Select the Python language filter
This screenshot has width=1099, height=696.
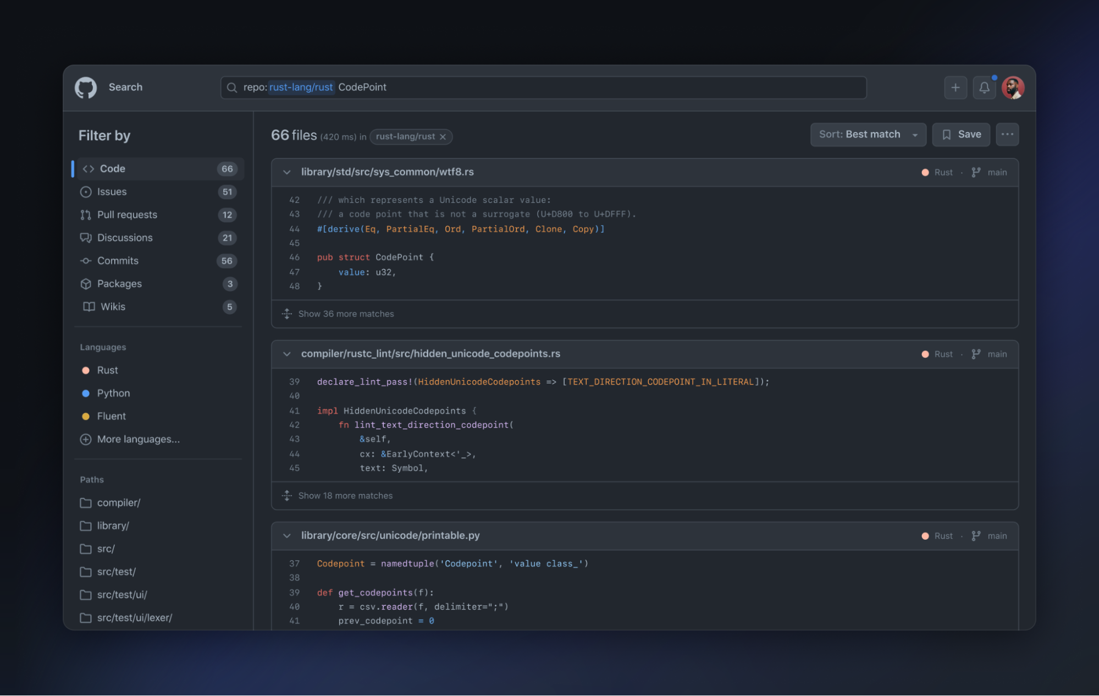coord(113,393)
